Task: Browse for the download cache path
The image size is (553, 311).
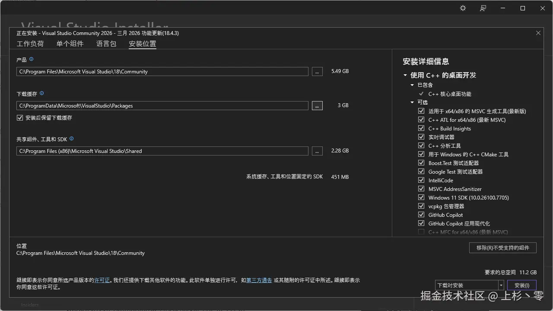Action: [x=317, y=106]
